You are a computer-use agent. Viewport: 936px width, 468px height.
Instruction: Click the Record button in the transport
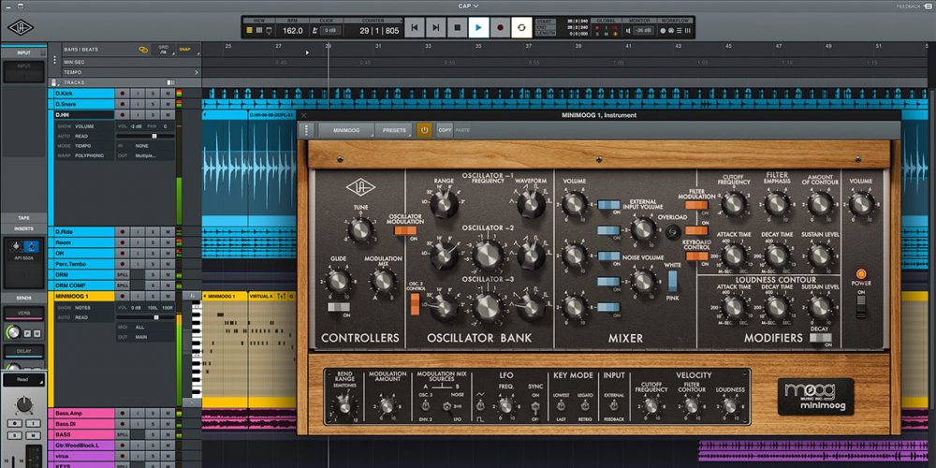tap(500, 28)
